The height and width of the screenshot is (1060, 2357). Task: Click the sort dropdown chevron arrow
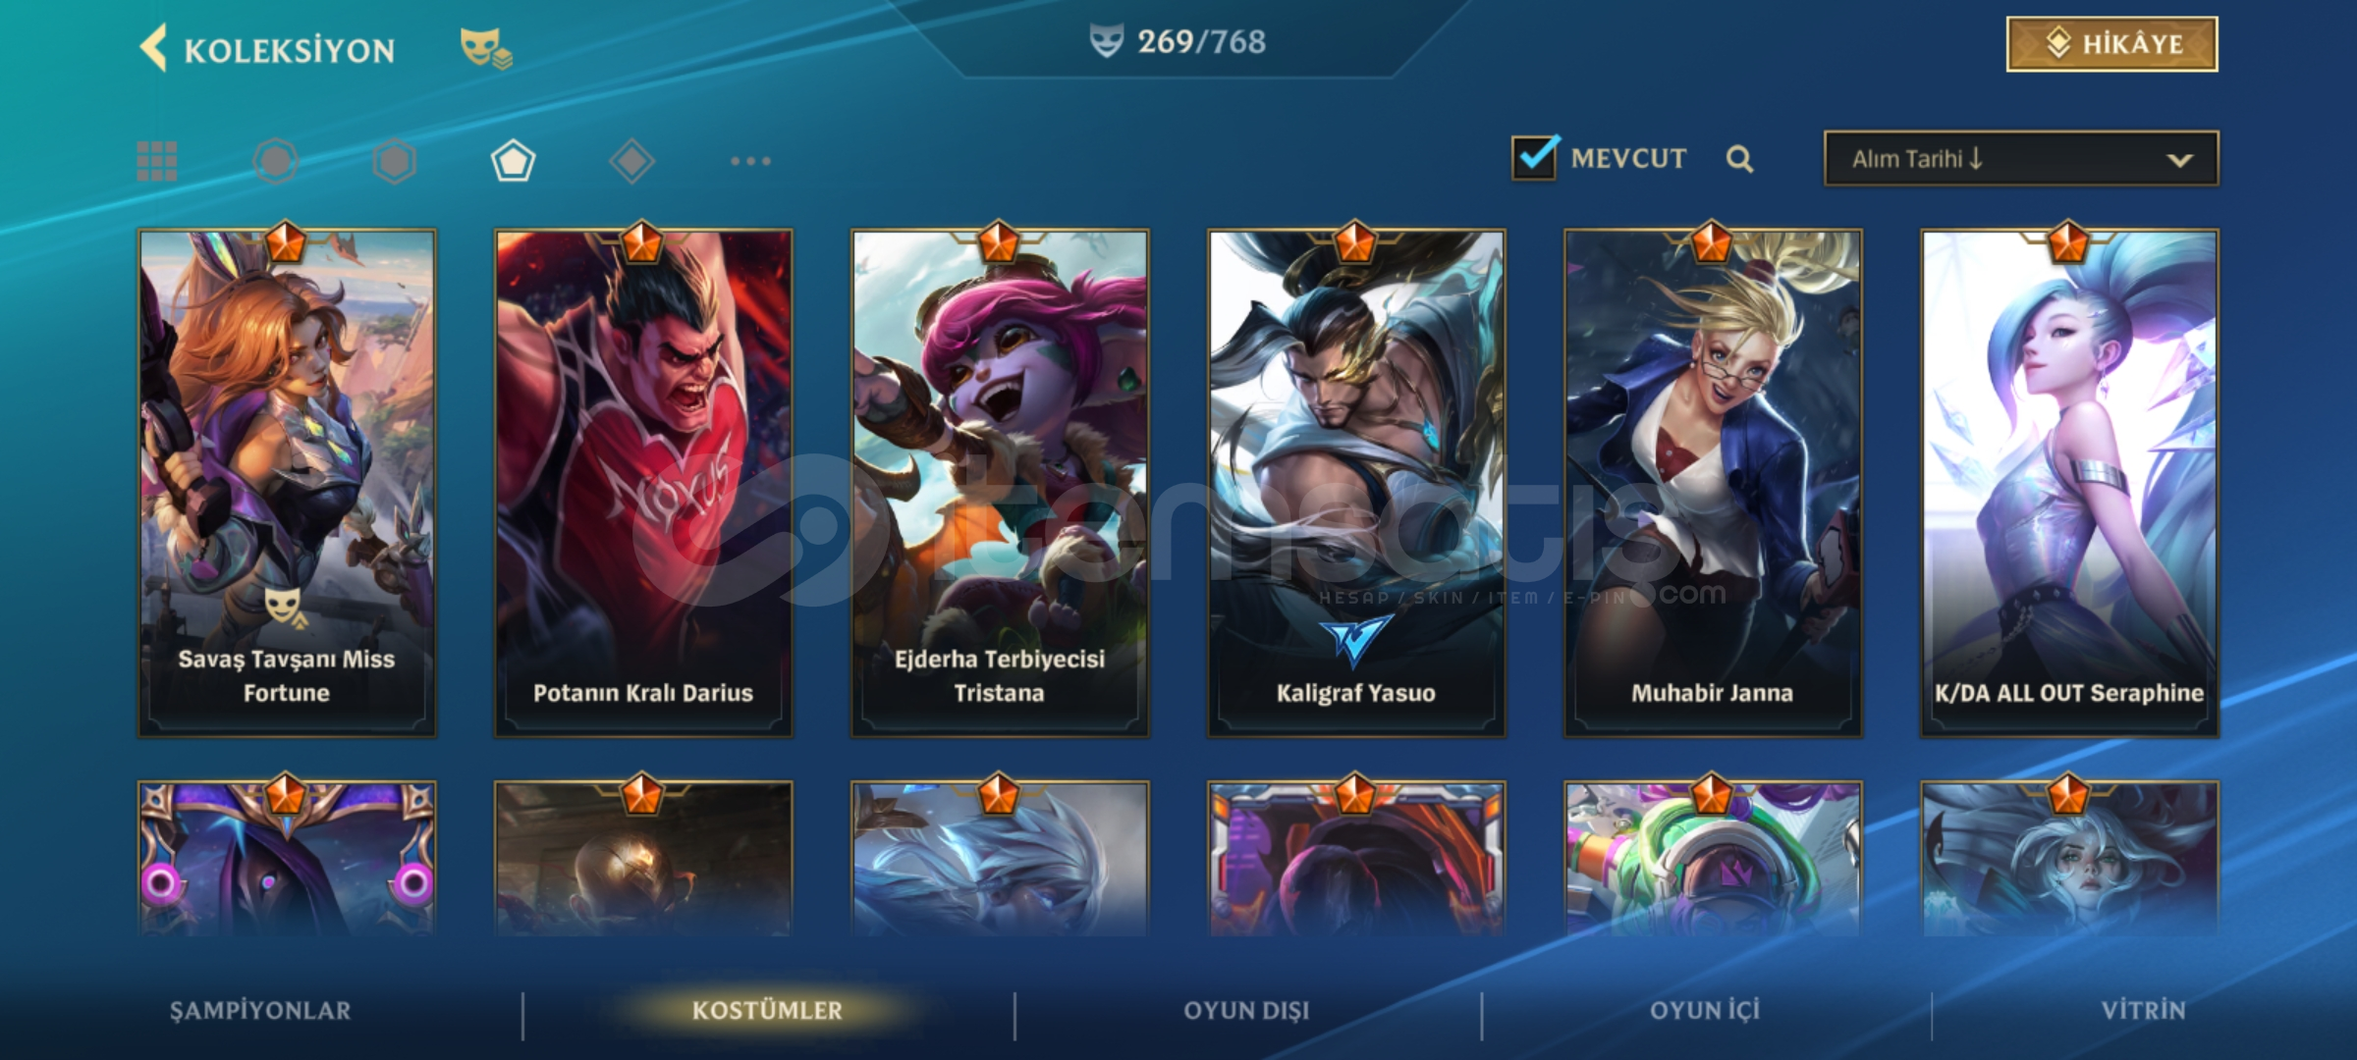click(x=2179, y=160)
